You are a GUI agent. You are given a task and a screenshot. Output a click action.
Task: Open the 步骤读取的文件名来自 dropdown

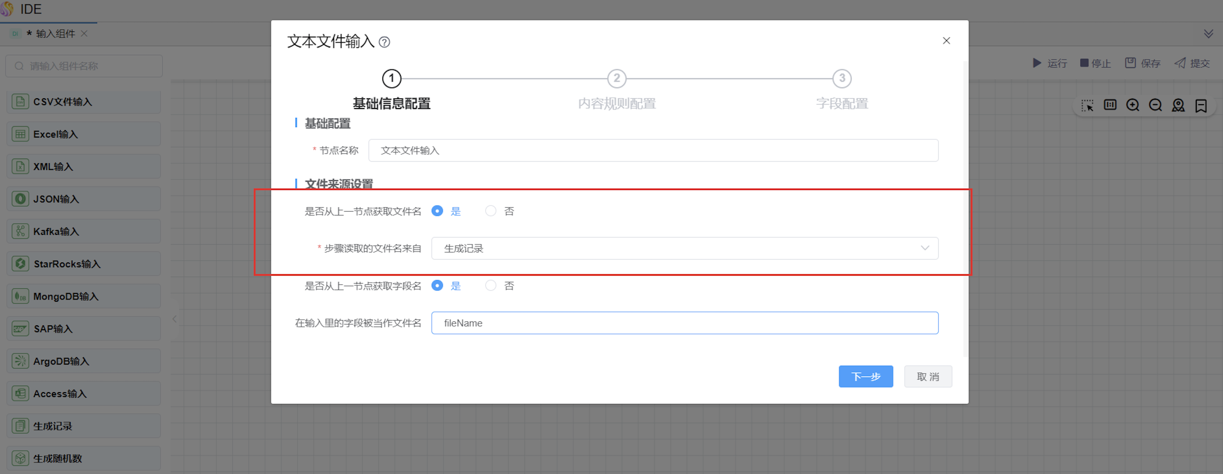click(x=684, y=248)
